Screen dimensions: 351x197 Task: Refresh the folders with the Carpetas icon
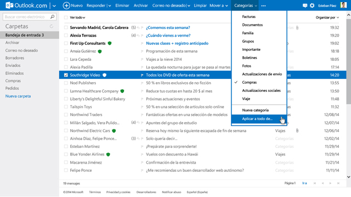click(x=52, y=26)
